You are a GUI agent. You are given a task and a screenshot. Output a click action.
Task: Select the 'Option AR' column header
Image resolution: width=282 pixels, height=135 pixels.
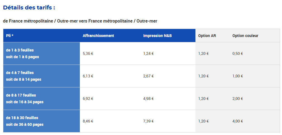click(207, 36)
